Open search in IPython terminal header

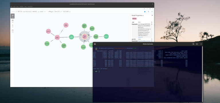pyautogui.click(x=193, y=44)
